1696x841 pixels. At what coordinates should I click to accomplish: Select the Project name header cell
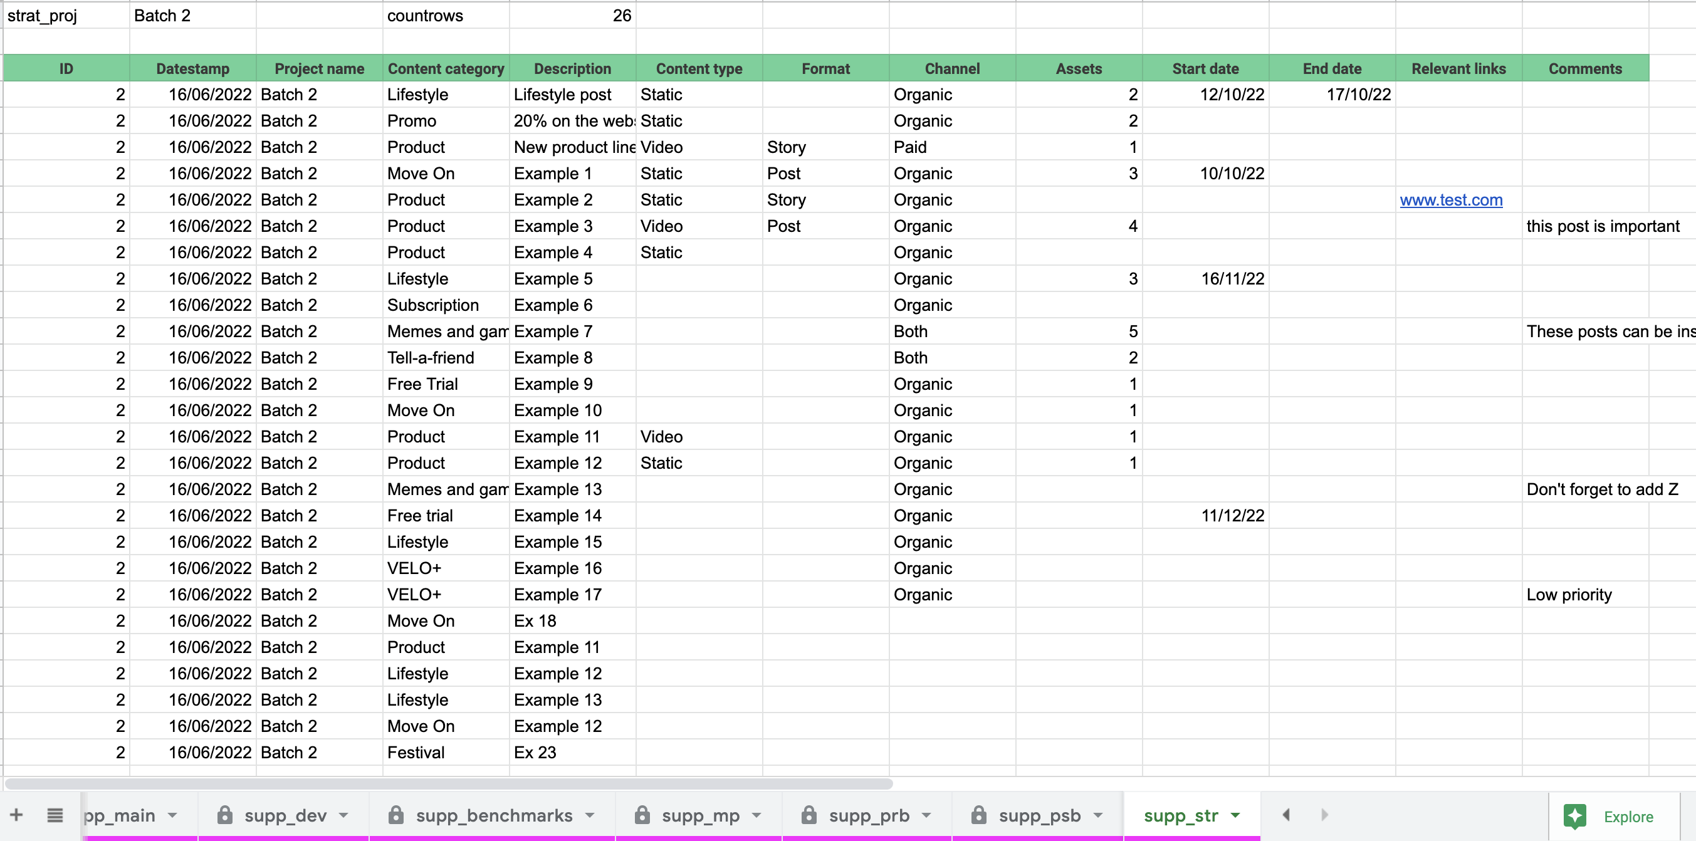[319, 68]
